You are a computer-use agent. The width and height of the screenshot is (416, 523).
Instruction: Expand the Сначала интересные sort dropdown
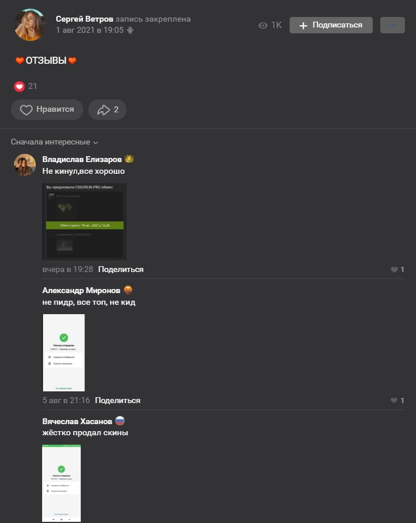54,142
